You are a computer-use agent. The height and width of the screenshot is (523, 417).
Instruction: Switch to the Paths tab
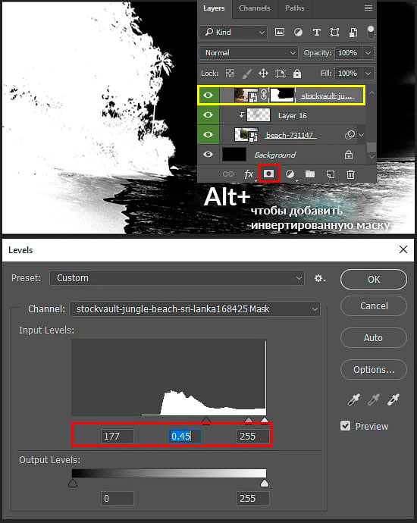295,8
